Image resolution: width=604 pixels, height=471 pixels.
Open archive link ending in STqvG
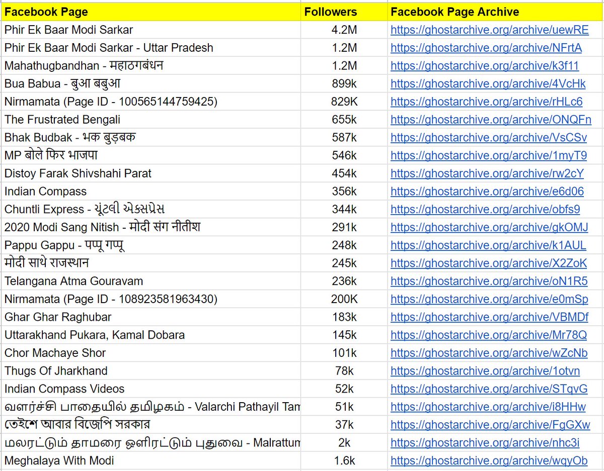tap(489, 389)
